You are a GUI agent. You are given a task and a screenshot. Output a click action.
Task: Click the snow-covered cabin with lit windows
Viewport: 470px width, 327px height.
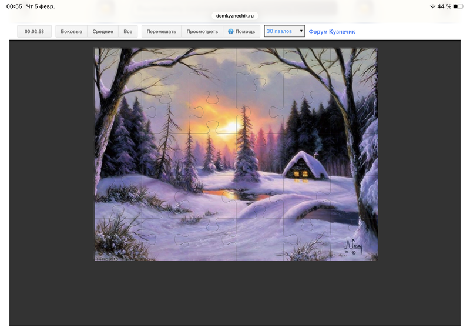pos(304,166)
